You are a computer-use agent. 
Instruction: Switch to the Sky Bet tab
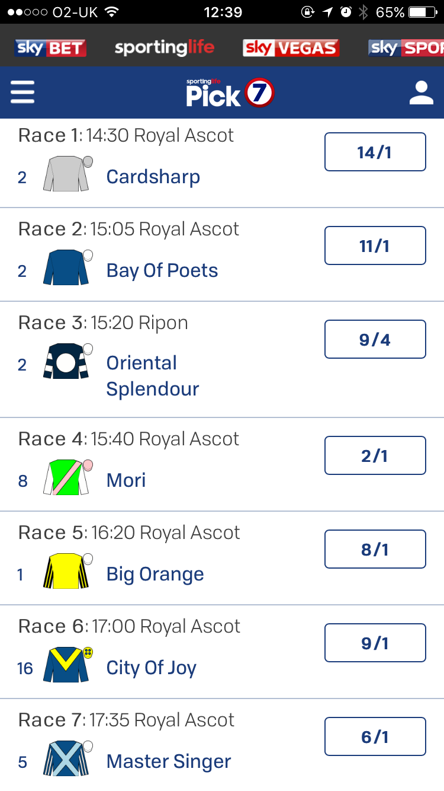tap(50, 48)
